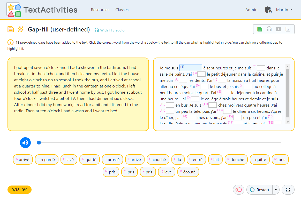Open the Admin menu item
Image resolution: width=301 pixels, height=201 pixels.
[x=251, y=10]
